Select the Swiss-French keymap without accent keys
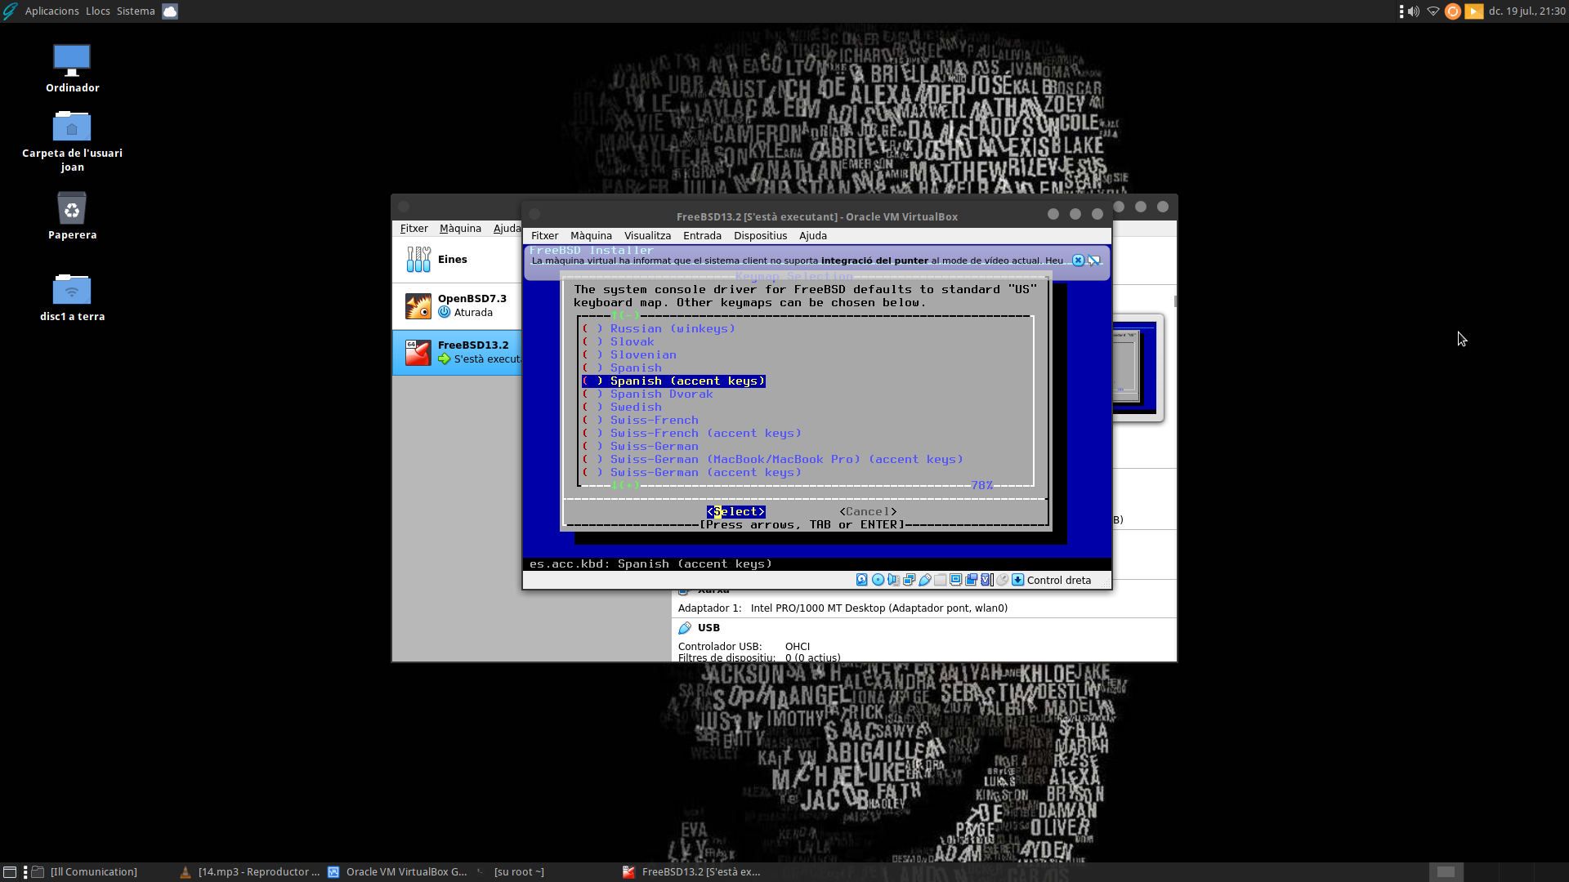 coord(641,421)
